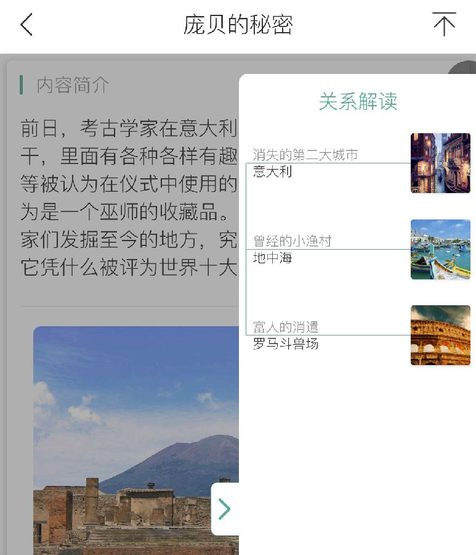Tap the intro line 它凭什么被评为世界十大
Image resolution: width=476 pixels, height=555 pixels.
(129, 267)
